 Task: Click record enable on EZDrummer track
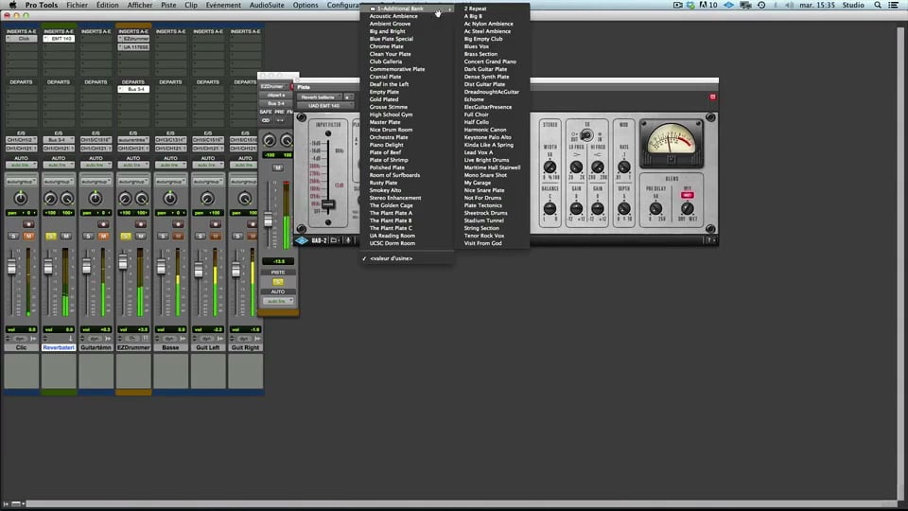click(x=140, y=224)
